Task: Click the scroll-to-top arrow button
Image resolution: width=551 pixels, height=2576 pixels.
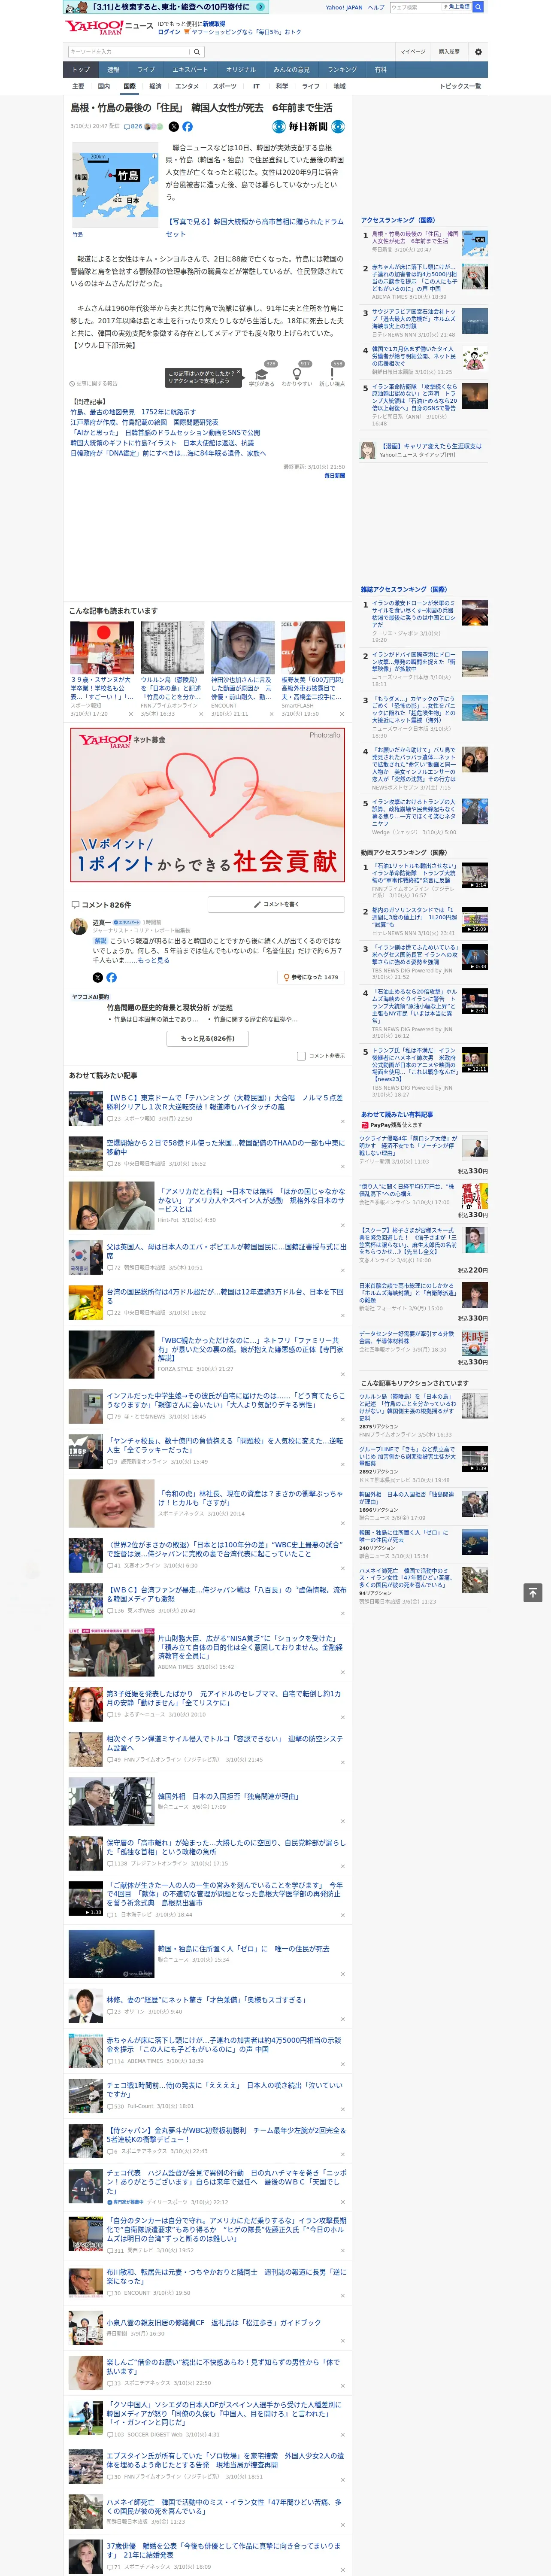Action: coord(533,1592)
